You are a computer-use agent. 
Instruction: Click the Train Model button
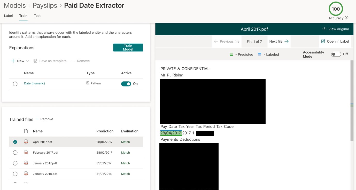click(128, 47)
